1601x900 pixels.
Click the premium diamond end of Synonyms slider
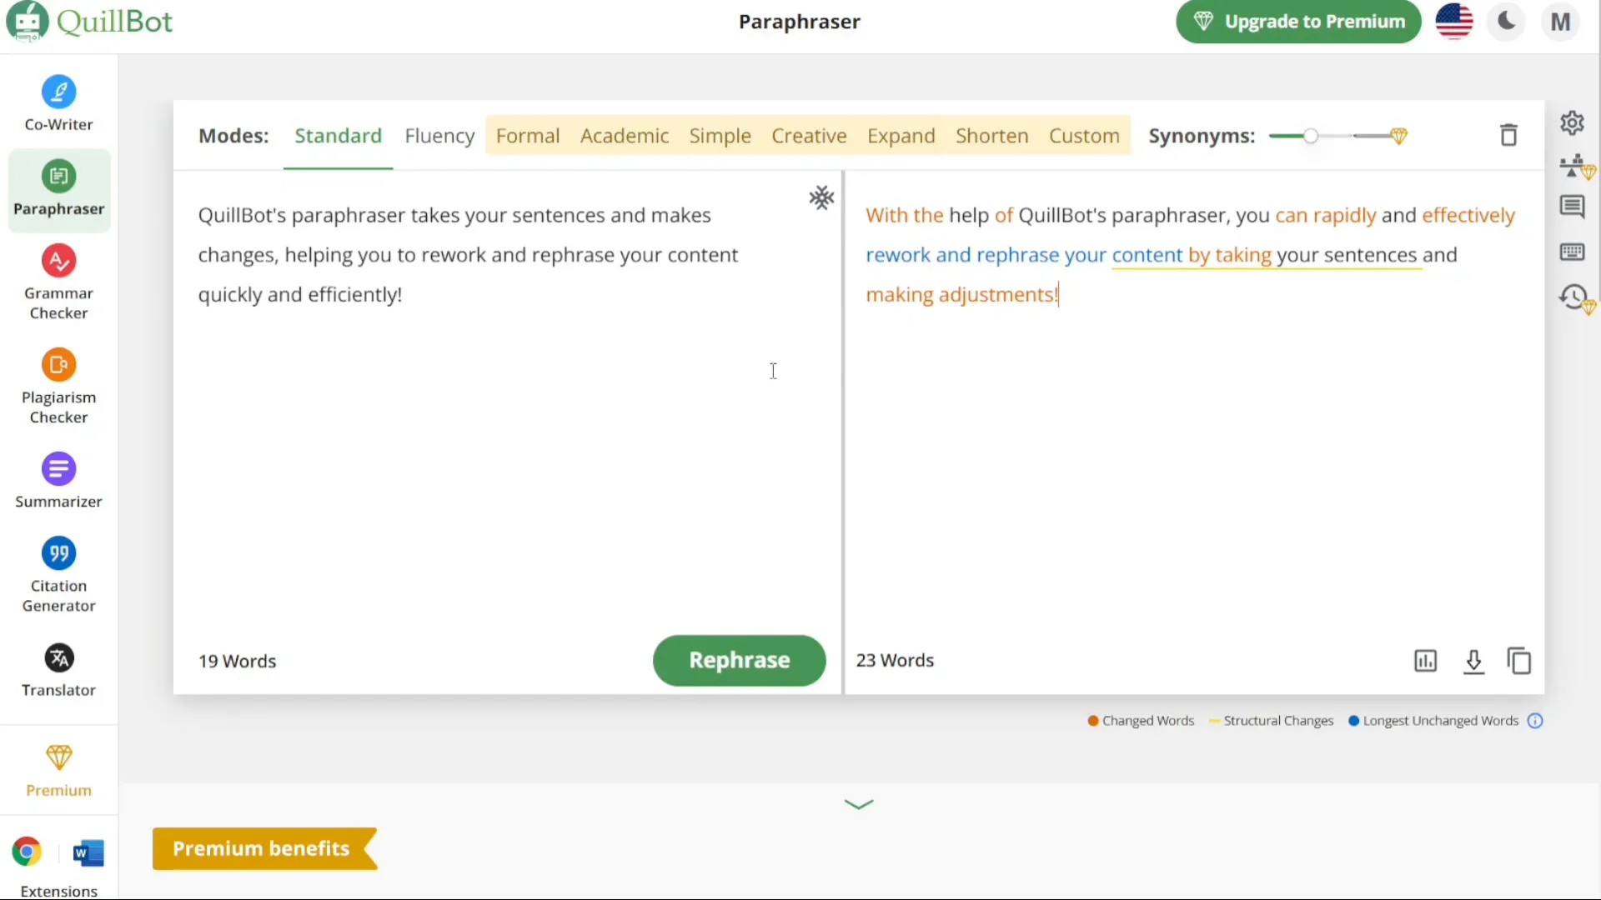point(1398,136)
